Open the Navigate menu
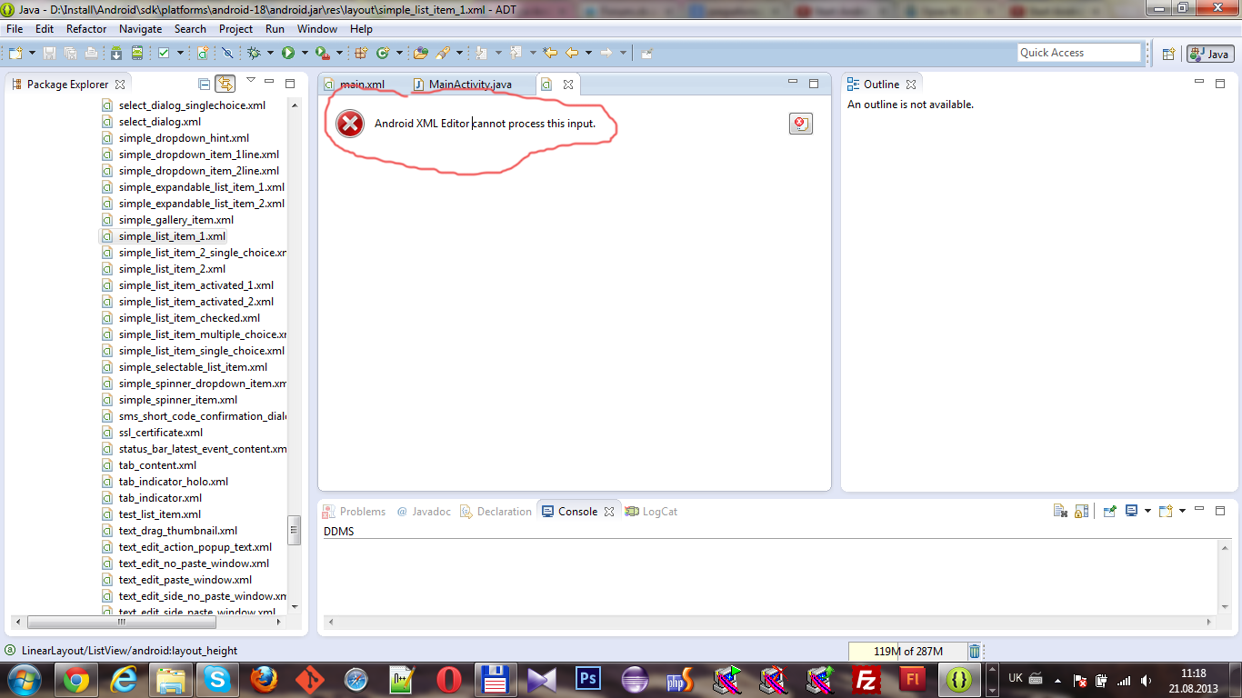The image size is (1242, 698). coord(141,29)
